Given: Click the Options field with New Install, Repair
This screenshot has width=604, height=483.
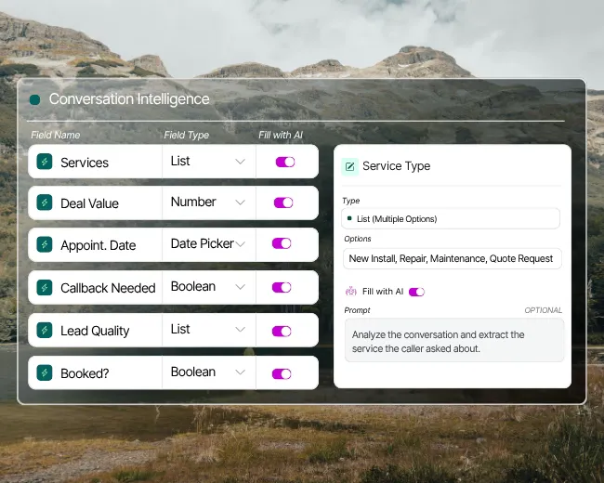Looking at the screenshot, I should click(453, 258).
